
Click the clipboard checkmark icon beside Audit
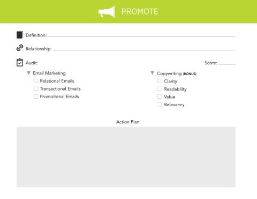(x=20, y=62)
